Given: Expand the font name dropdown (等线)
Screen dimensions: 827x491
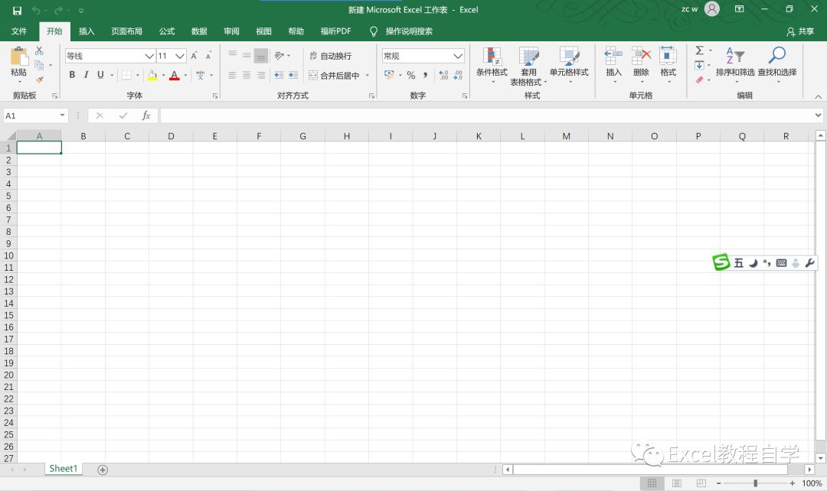Looking at the screenshot, I should [x=149, y=56].
